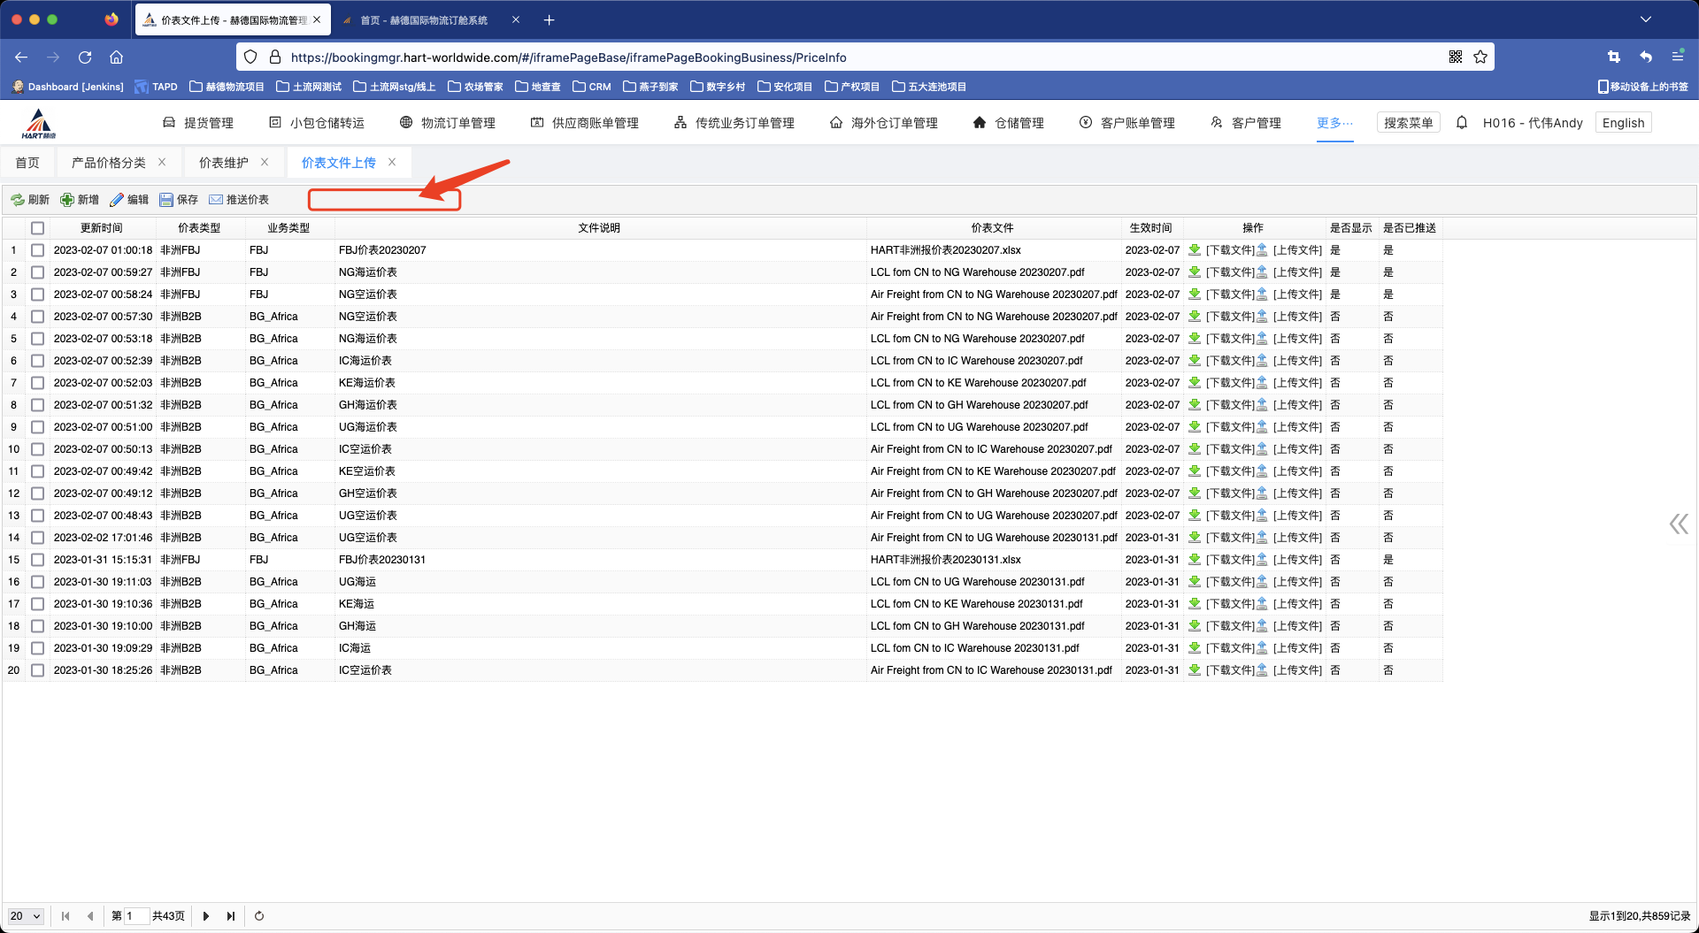Click the 保存 save disk icon
The height and width of the screenshot is (933, 1699).
click(x=166, y=200)
